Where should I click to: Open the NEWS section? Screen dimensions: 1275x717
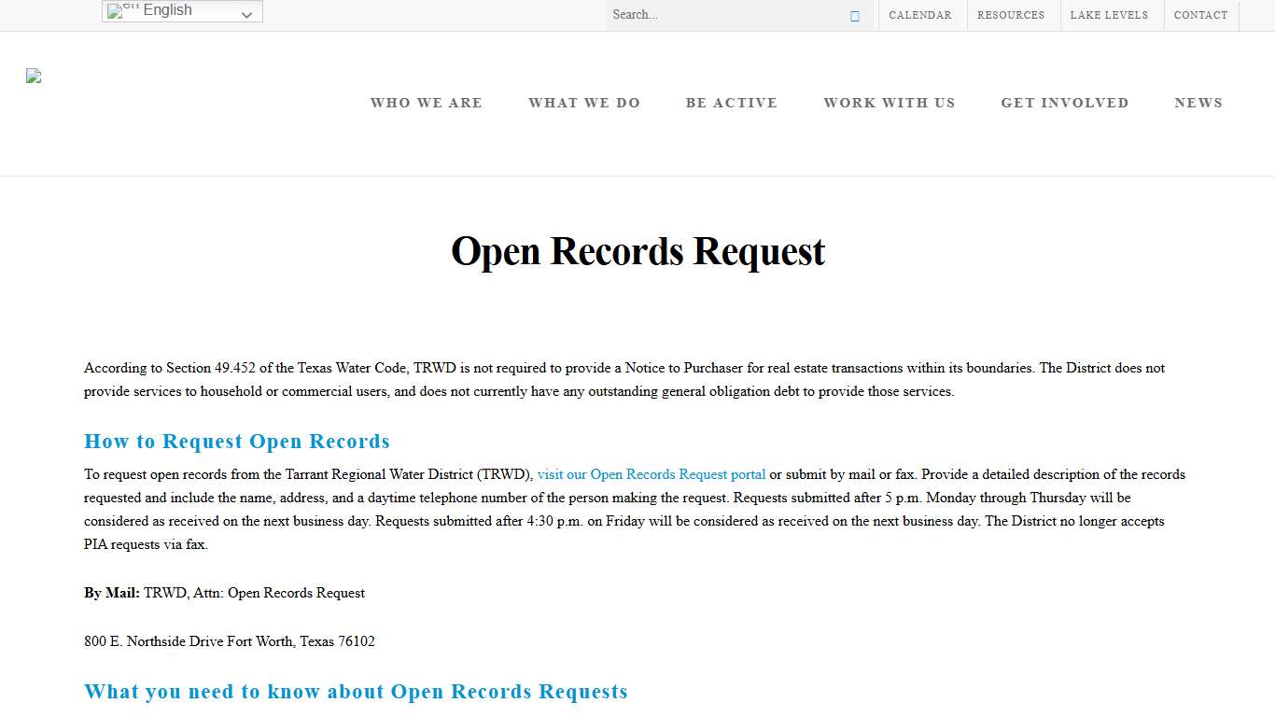(x=1198, y=103)
